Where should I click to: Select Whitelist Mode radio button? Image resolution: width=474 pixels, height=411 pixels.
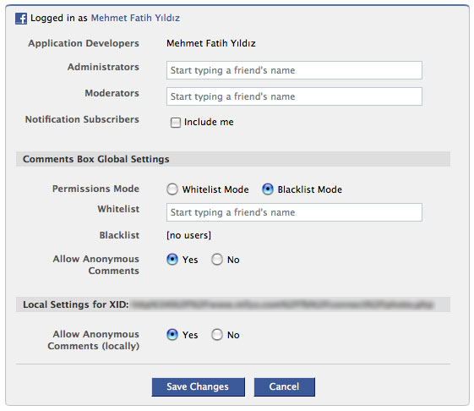[172, 189]
